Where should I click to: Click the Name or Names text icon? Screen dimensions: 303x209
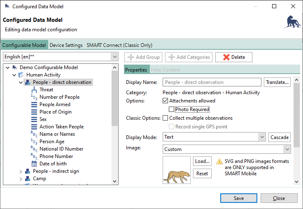click(34, 134)
